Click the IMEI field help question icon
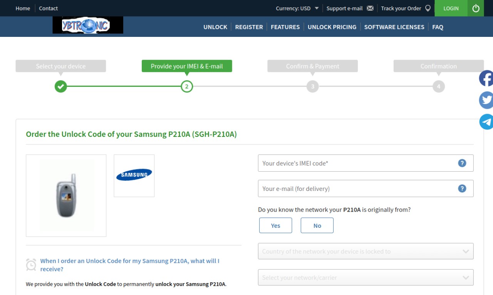Viewport: 493px width, 295px height. tap(462, 163)
